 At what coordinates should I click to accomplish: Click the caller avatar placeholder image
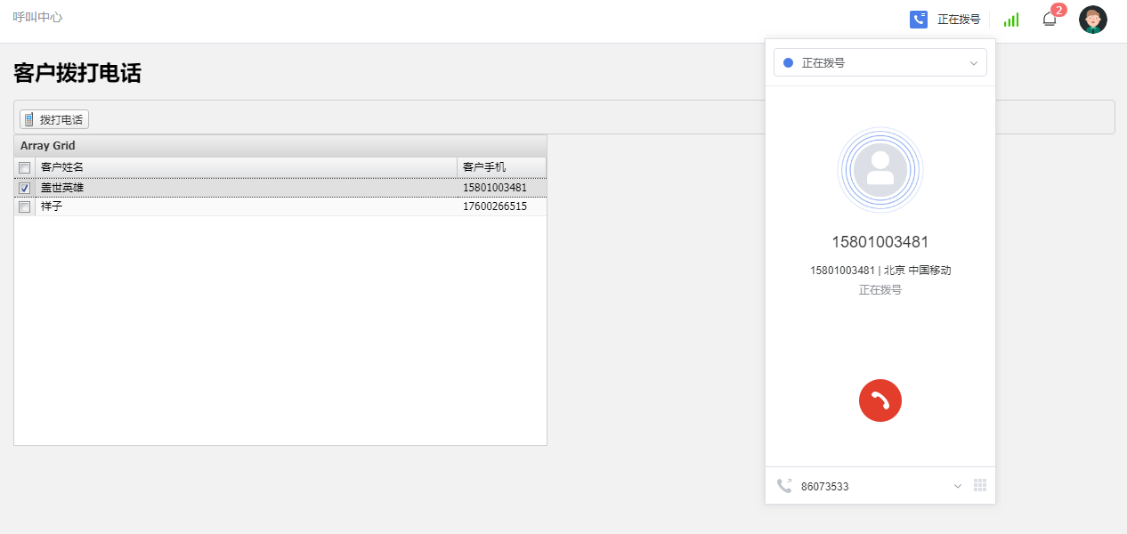click(x=880, y=170)
